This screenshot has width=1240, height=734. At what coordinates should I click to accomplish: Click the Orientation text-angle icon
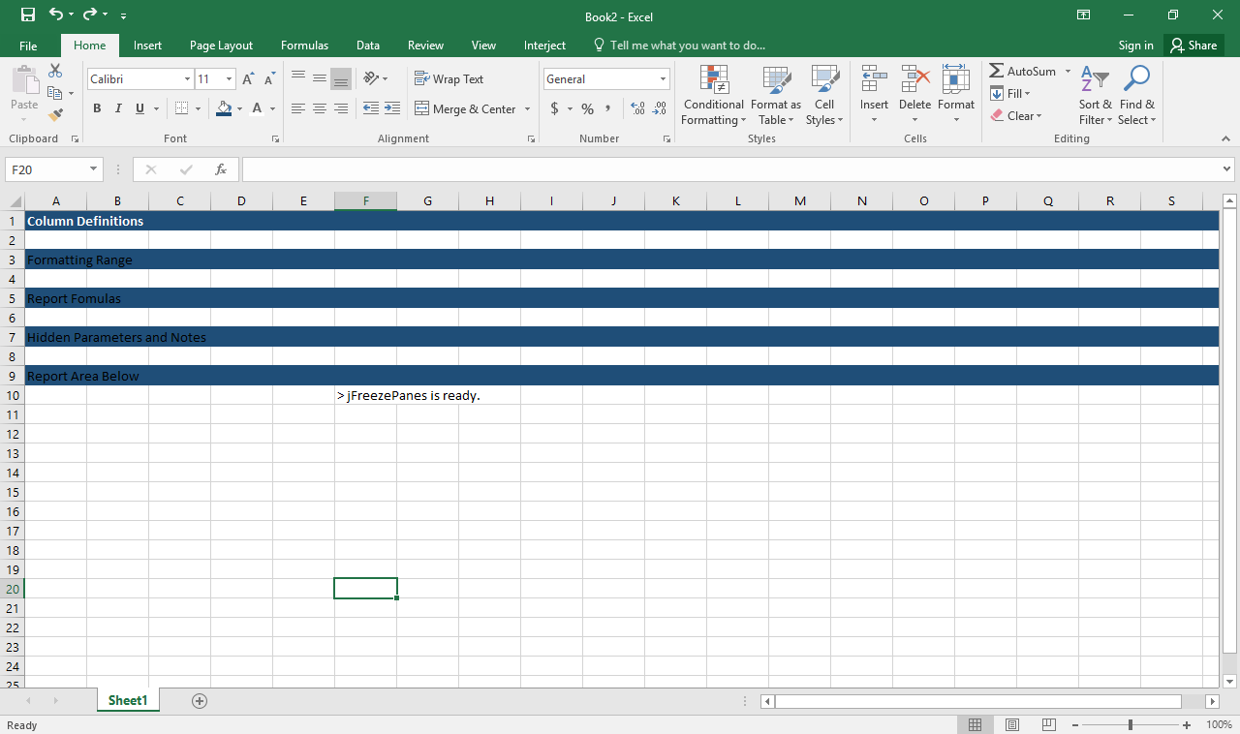click(371, 78)
